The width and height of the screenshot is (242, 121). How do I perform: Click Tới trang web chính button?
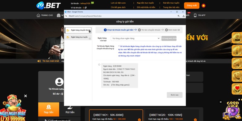[169, 38]
